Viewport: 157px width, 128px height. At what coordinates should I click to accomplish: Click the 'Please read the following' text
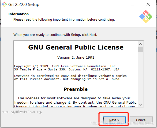[x=64, y=20]
